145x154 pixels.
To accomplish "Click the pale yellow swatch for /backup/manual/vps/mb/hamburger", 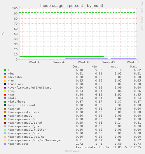I will point(5,140).
